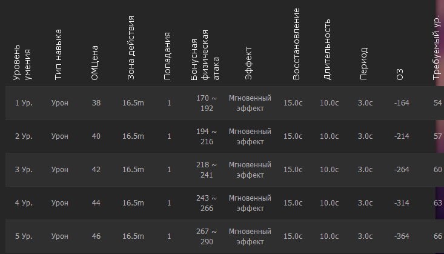Click the "ОМЦена" column header
444x254 pixels.
pos(94,66)
